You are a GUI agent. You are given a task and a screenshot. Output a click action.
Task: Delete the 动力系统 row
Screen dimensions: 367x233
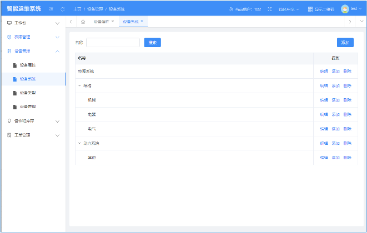pos(348,143)
